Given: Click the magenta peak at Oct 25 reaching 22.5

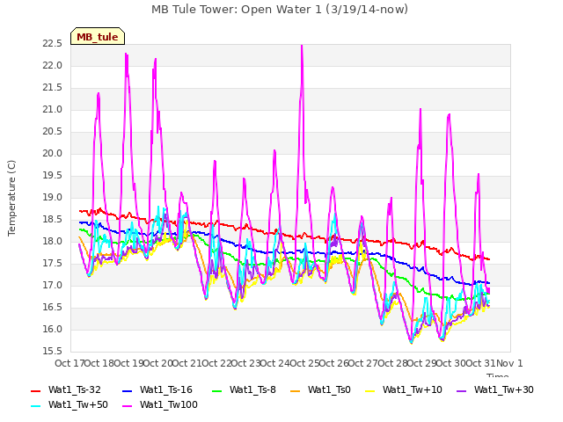Looking at the screenshot, I should [x=302, y=46].
